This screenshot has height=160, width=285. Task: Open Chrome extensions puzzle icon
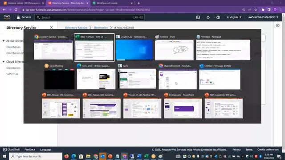coord(263,10)
